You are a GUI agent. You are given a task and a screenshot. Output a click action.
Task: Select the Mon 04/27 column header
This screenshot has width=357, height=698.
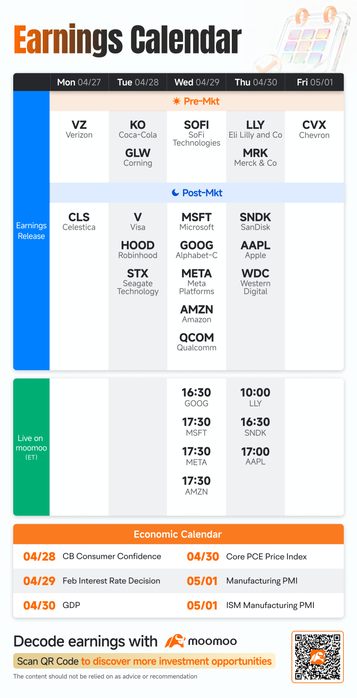pos(79,82)
